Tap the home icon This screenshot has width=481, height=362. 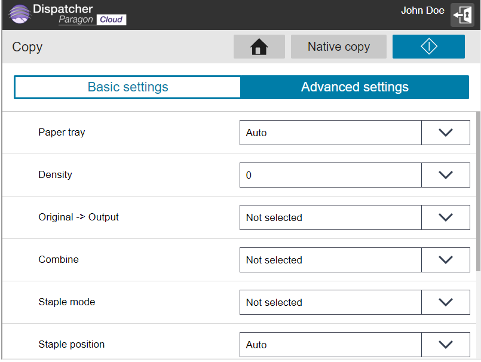pyautogui.click(x=259, y=46)
